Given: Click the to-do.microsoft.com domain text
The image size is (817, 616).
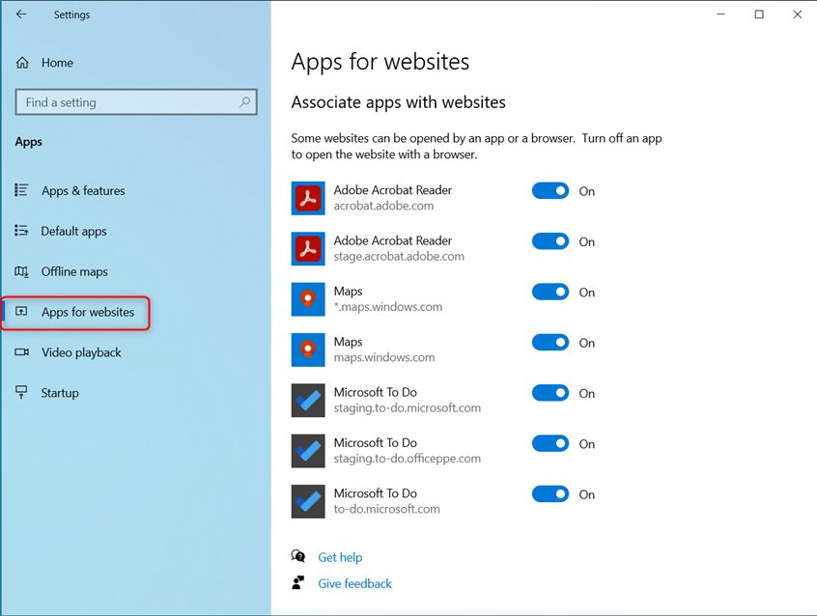Looking at the screenshot, I should (386, 509).
